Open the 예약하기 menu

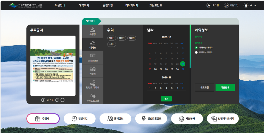click(84, 5)
